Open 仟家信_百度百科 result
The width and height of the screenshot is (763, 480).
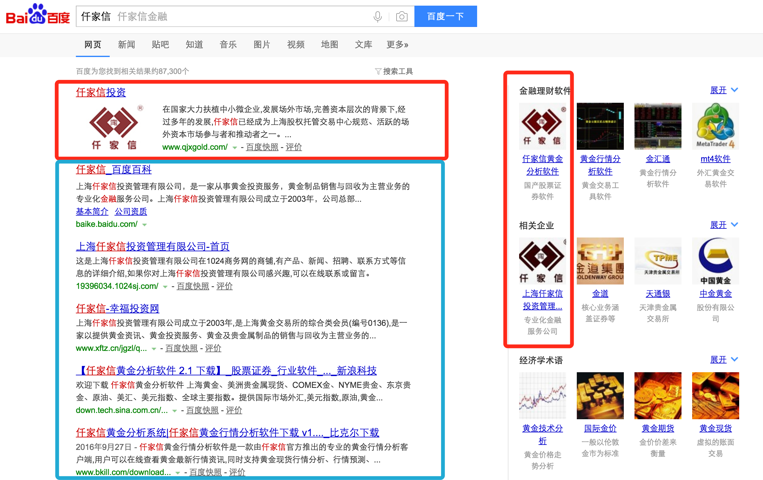[x=114, y=170]
